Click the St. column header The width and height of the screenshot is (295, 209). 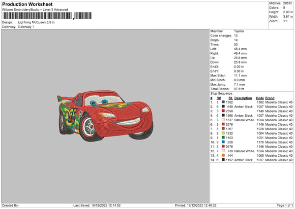click(x=230, y=98)
